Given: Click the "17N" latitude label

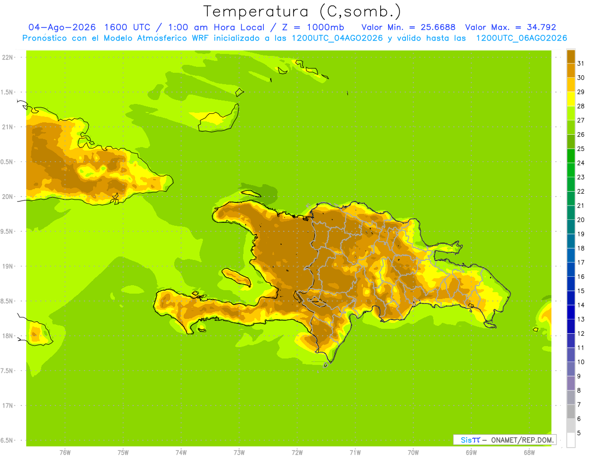Looking at the screenshot, I should point(7,406).
